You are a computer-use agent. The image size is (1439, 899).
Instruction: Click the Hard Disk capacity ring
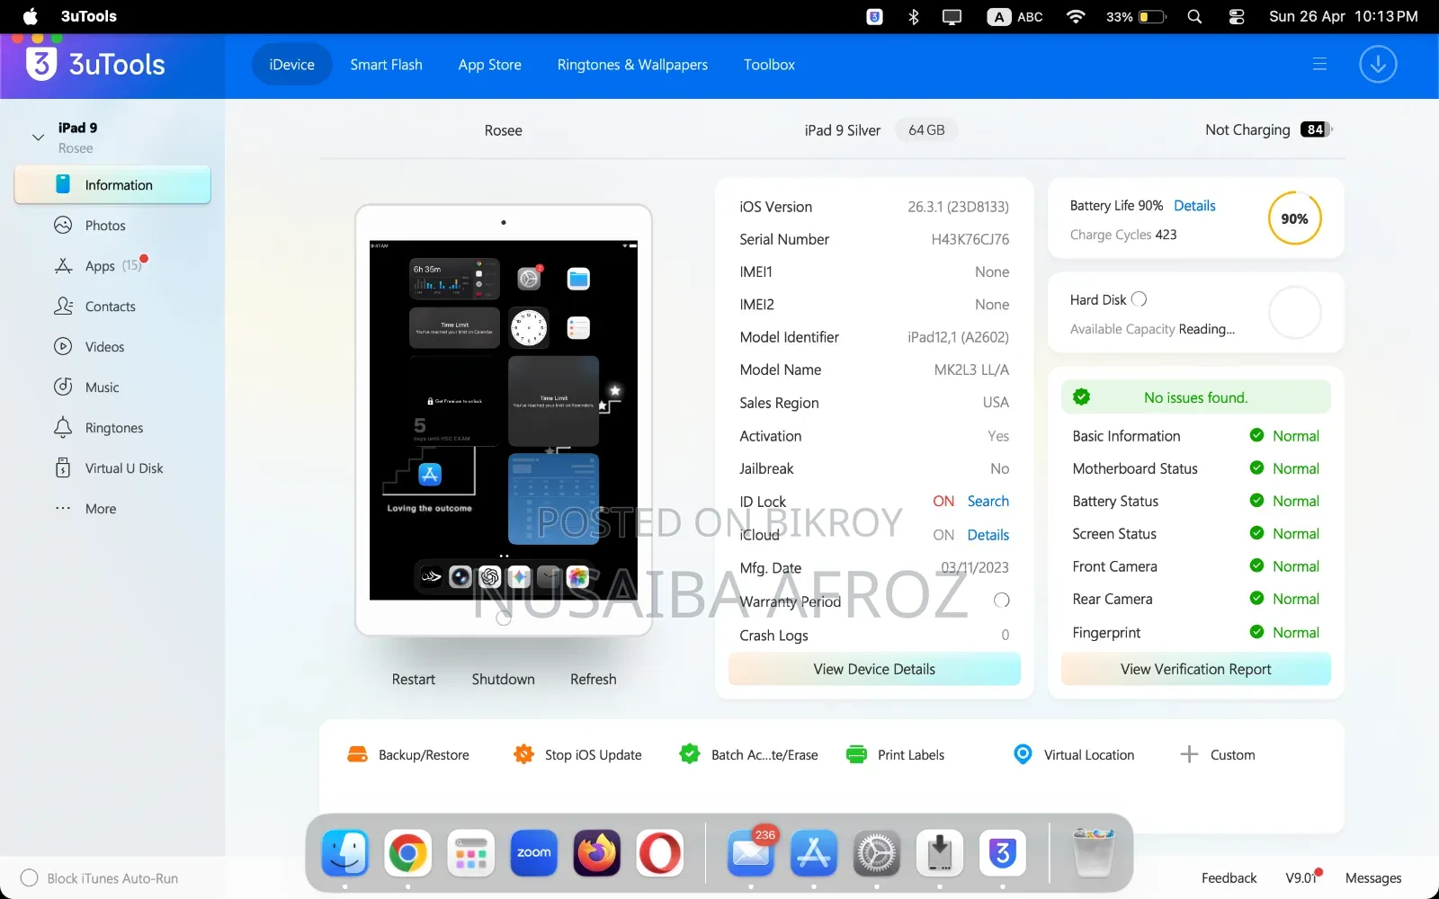[x=1294, y=313]
